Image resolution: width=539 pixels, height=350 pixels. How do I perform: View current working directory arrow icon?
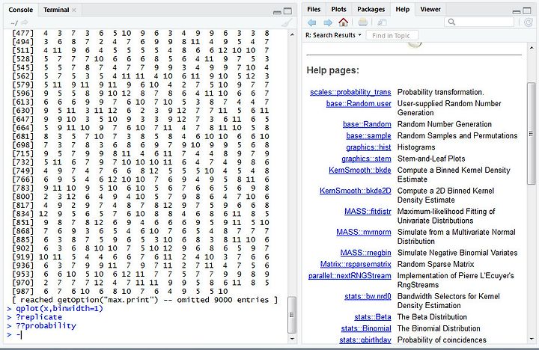tap(24, 22)
